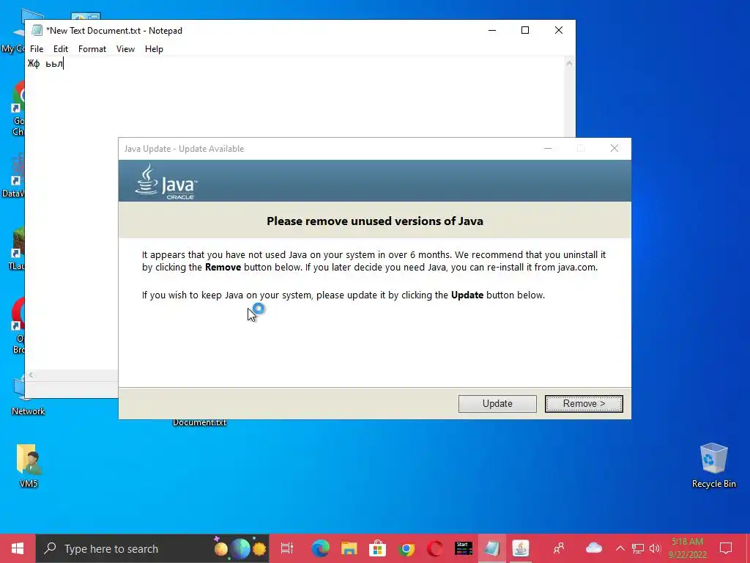The image size is (750, 563).
Task: Open the Help menu in Notepad
Action: 154,49
